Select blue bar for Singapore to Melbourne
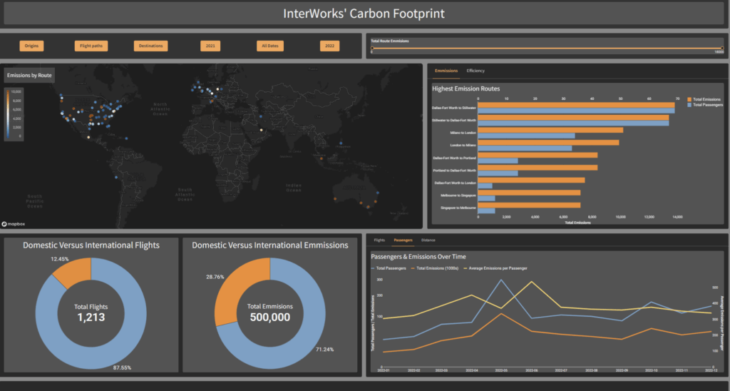 [486, 210]
